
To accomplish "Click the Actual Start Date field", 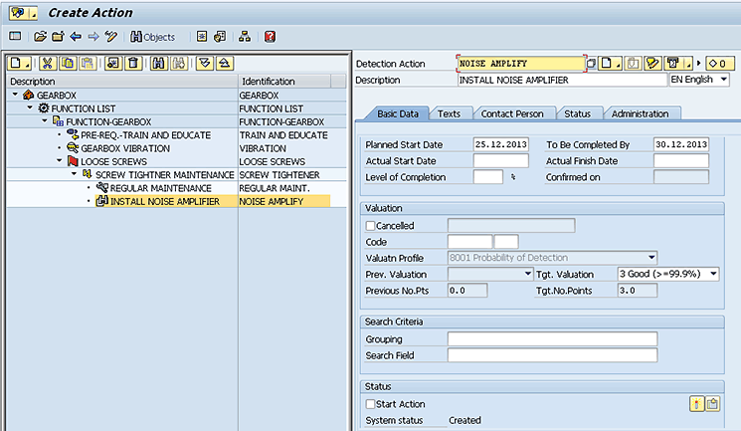I will 500,161.
